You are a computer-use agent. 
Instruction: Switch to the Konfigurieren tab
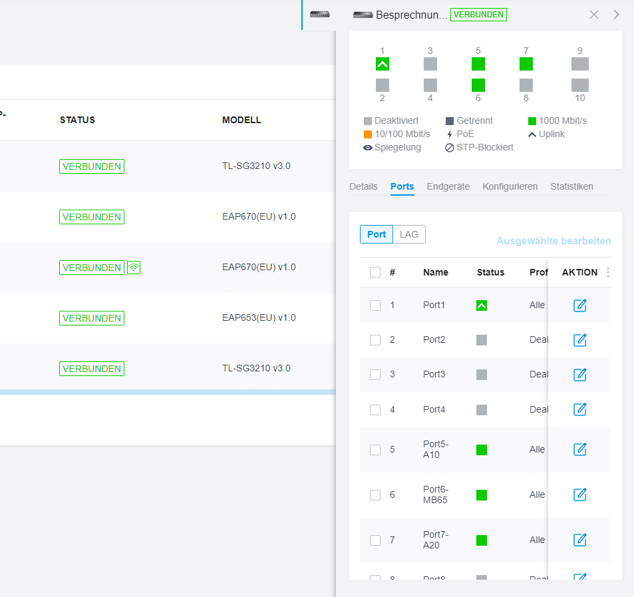510,186
